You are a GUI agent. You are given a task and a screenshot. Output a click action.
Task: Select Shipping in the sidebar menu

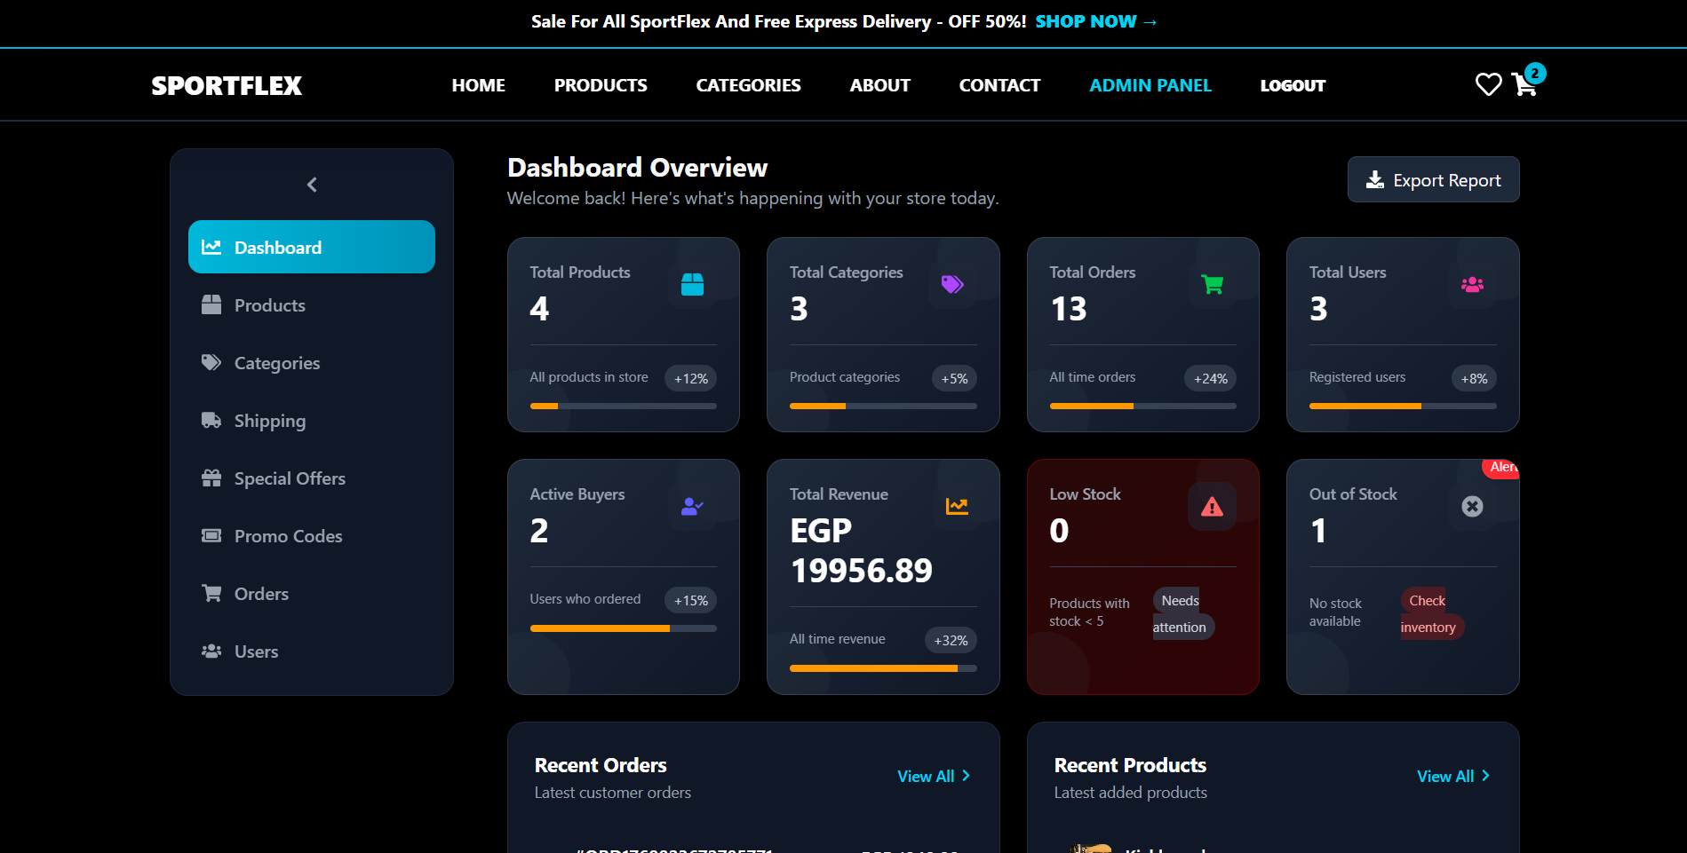click(269, 421)
